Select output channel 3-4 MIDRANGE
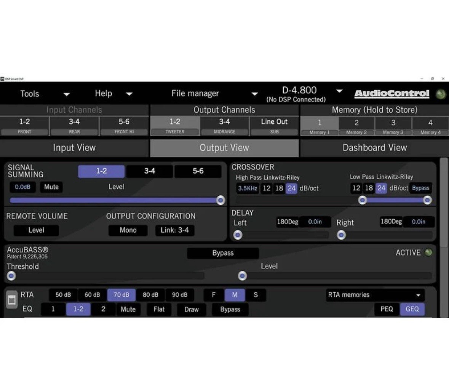The height and width of the screenshot is (380, 449). point(225,126)
